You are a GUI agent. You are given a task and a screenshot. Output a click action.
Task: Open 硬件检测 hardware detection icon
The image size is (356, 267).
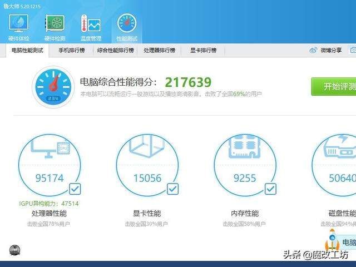[55, 26]
